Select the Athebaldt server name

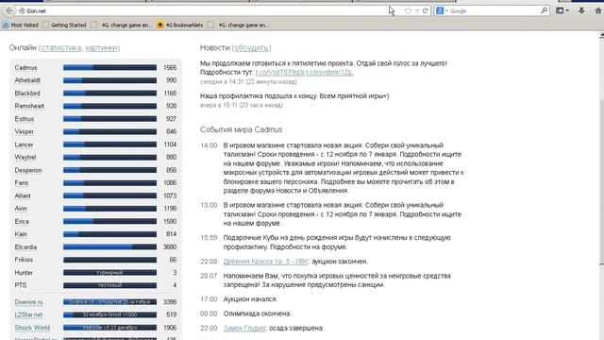27,80
